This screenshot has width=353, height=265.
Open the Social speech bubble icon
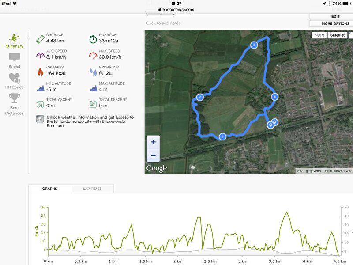click(x=15, y=57)
